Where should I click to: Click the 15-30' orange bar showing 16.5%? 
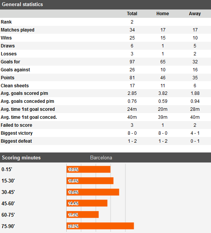click(x=90, y=181)
